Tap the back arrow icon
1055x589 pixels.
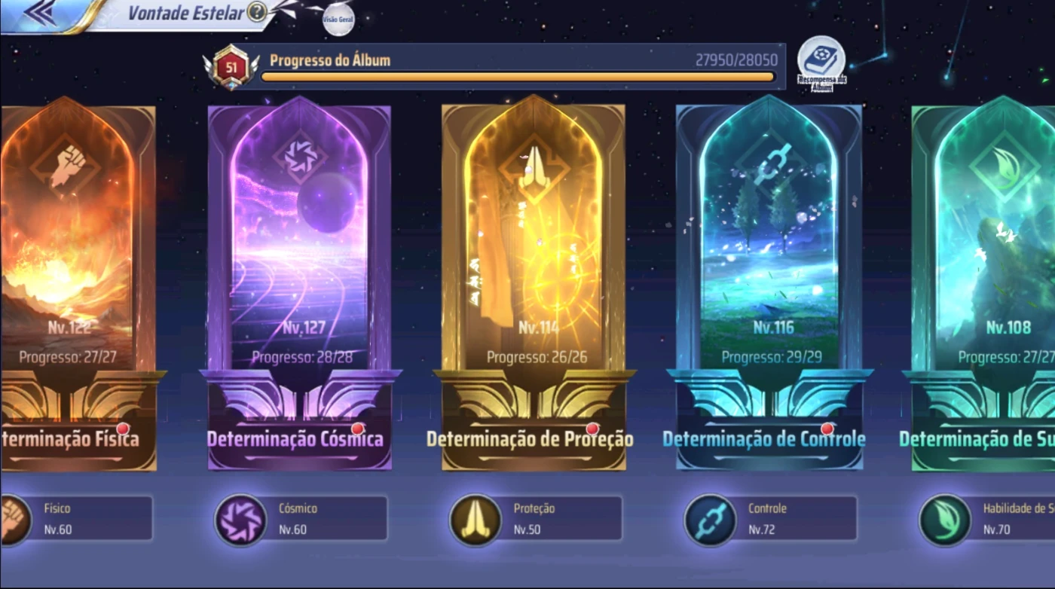point(39,14)
